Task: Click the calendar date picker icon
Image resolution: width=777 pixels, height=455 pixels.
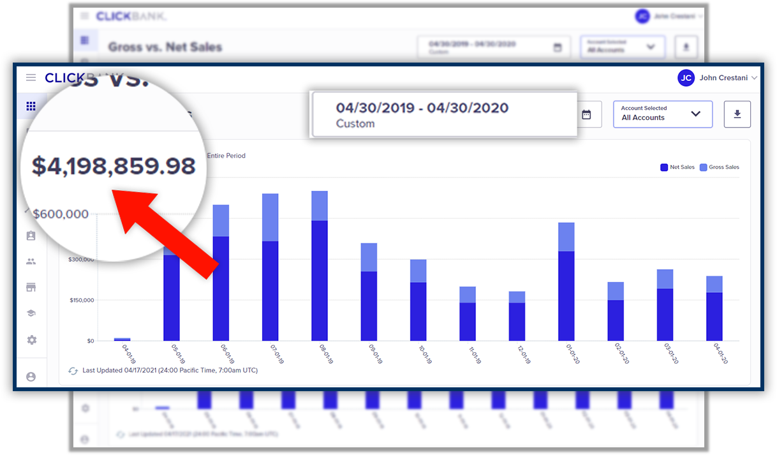Action: pos(586,115)
